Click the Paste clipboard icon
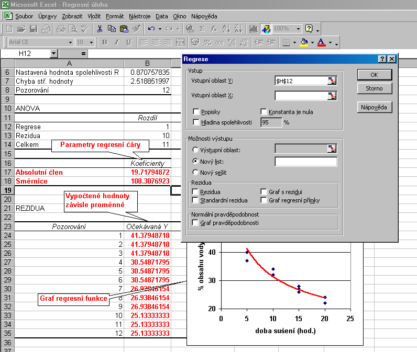The height and width of the screenshot is (352, 417). (124, 29)
